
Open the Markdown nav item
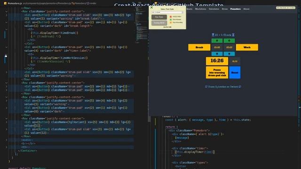coord(200,9)
